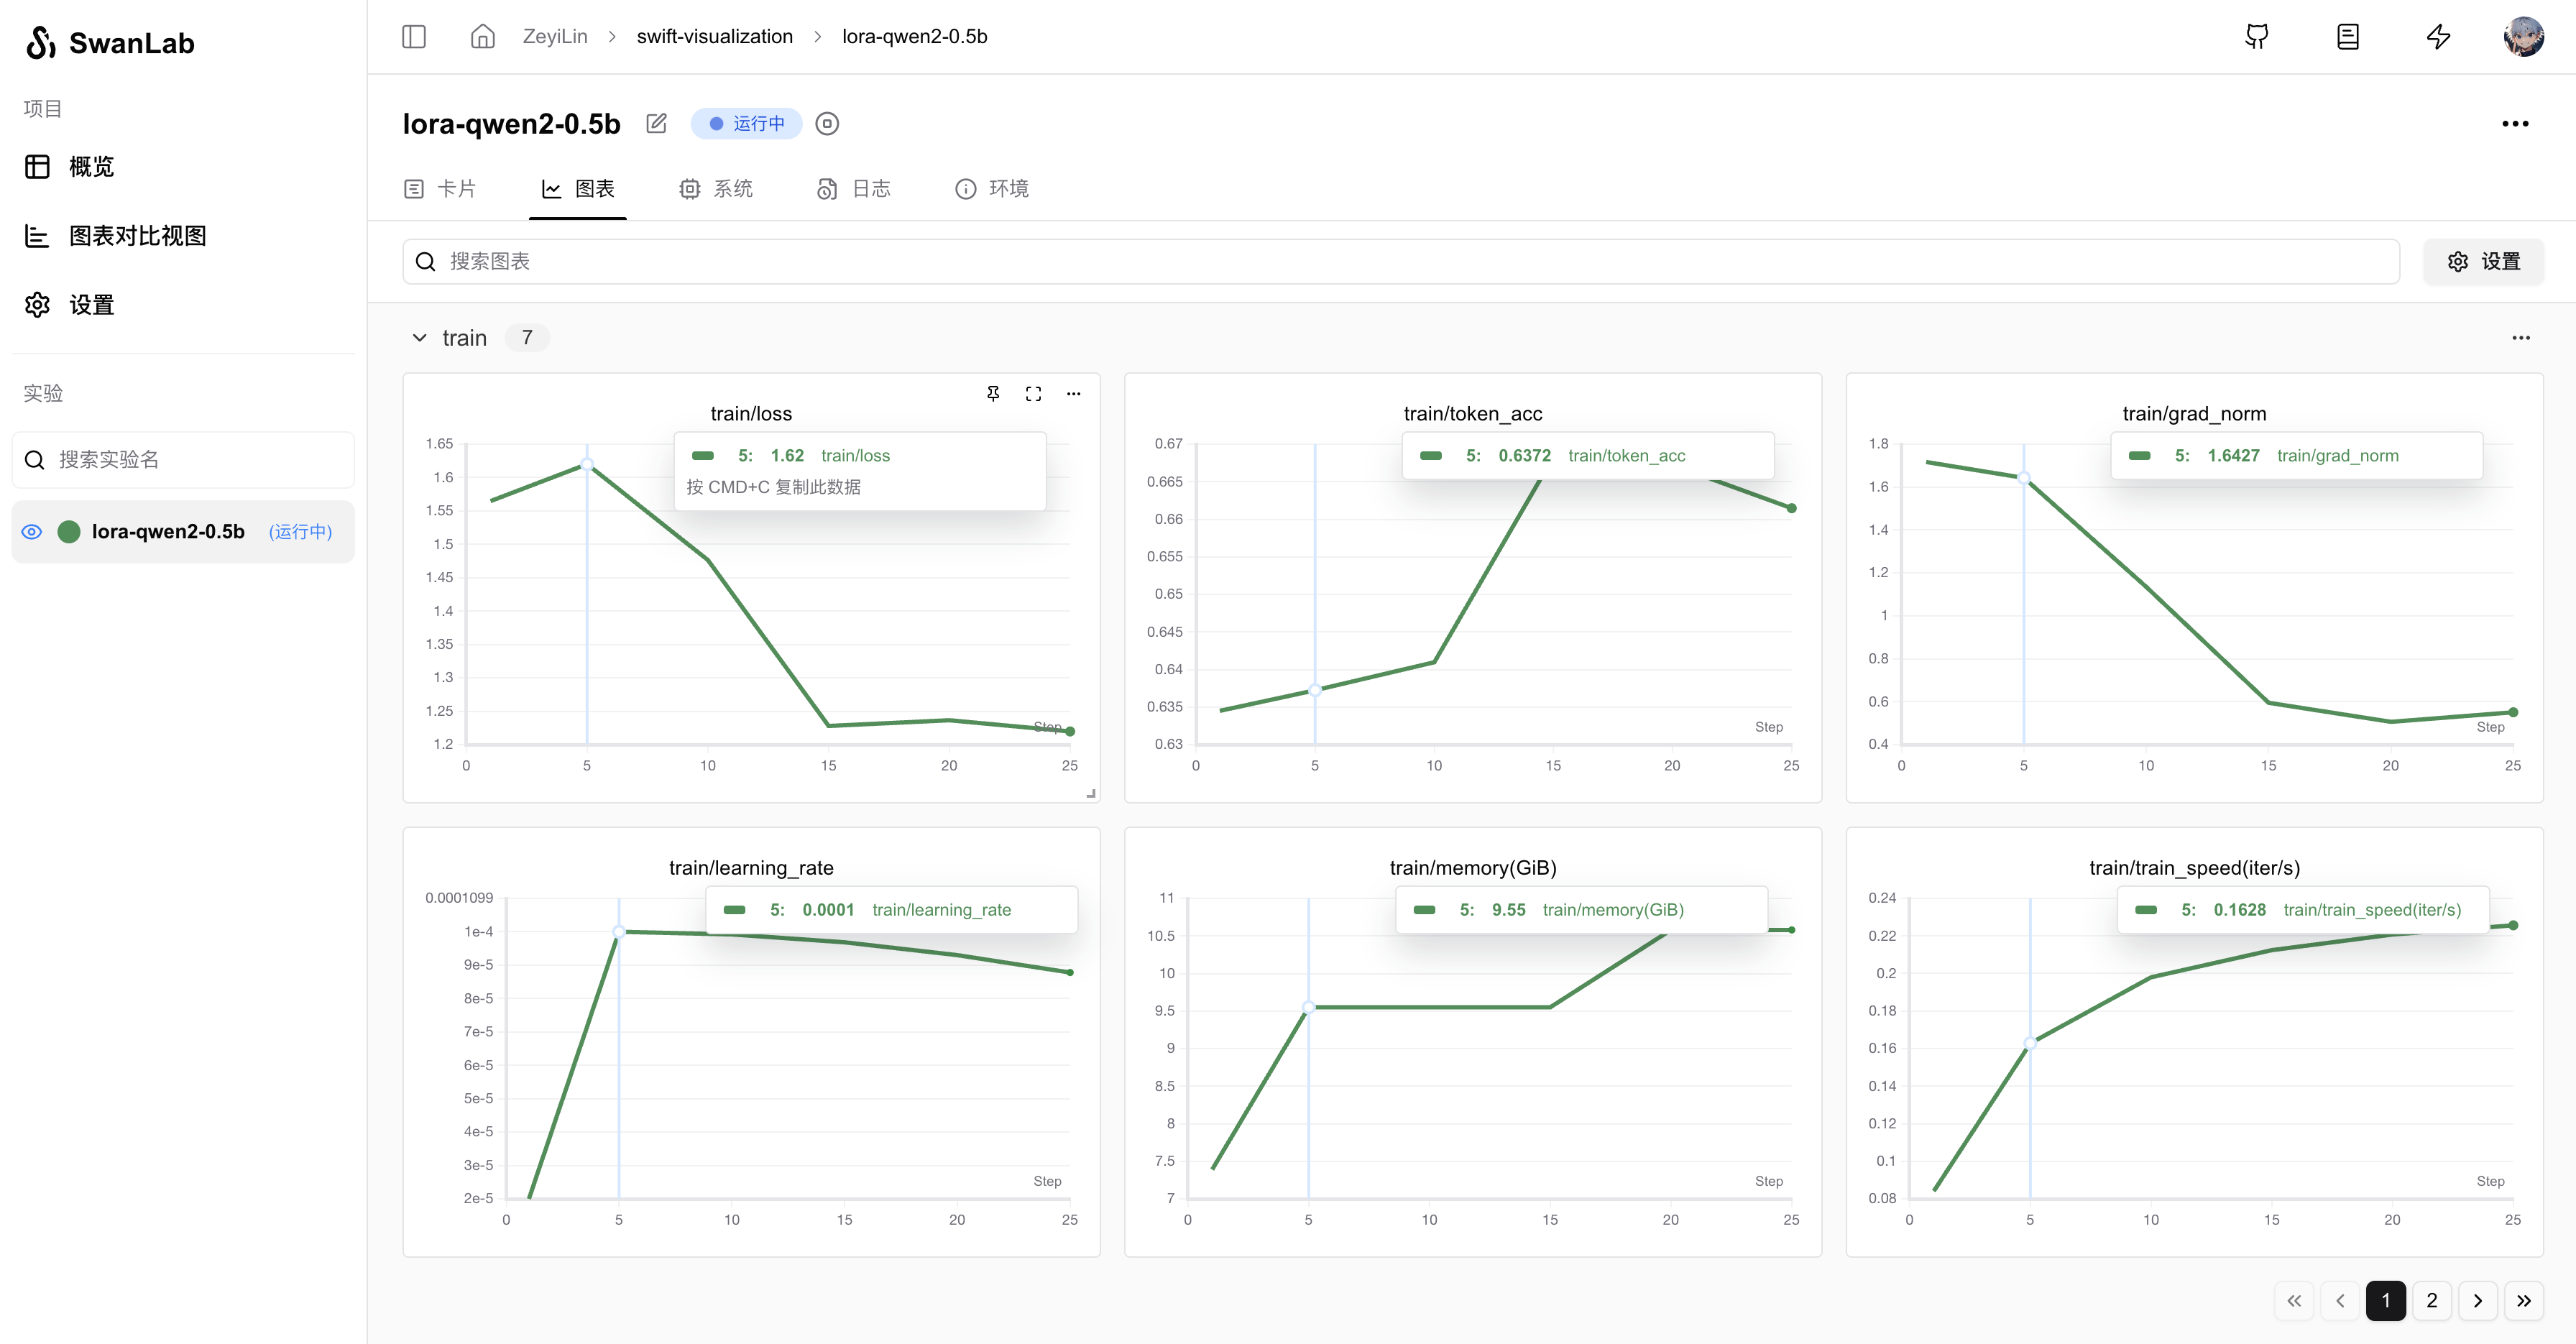Switch to the 日志 tab
Screen dimensions: 2576x1344
tap(854, 189)
